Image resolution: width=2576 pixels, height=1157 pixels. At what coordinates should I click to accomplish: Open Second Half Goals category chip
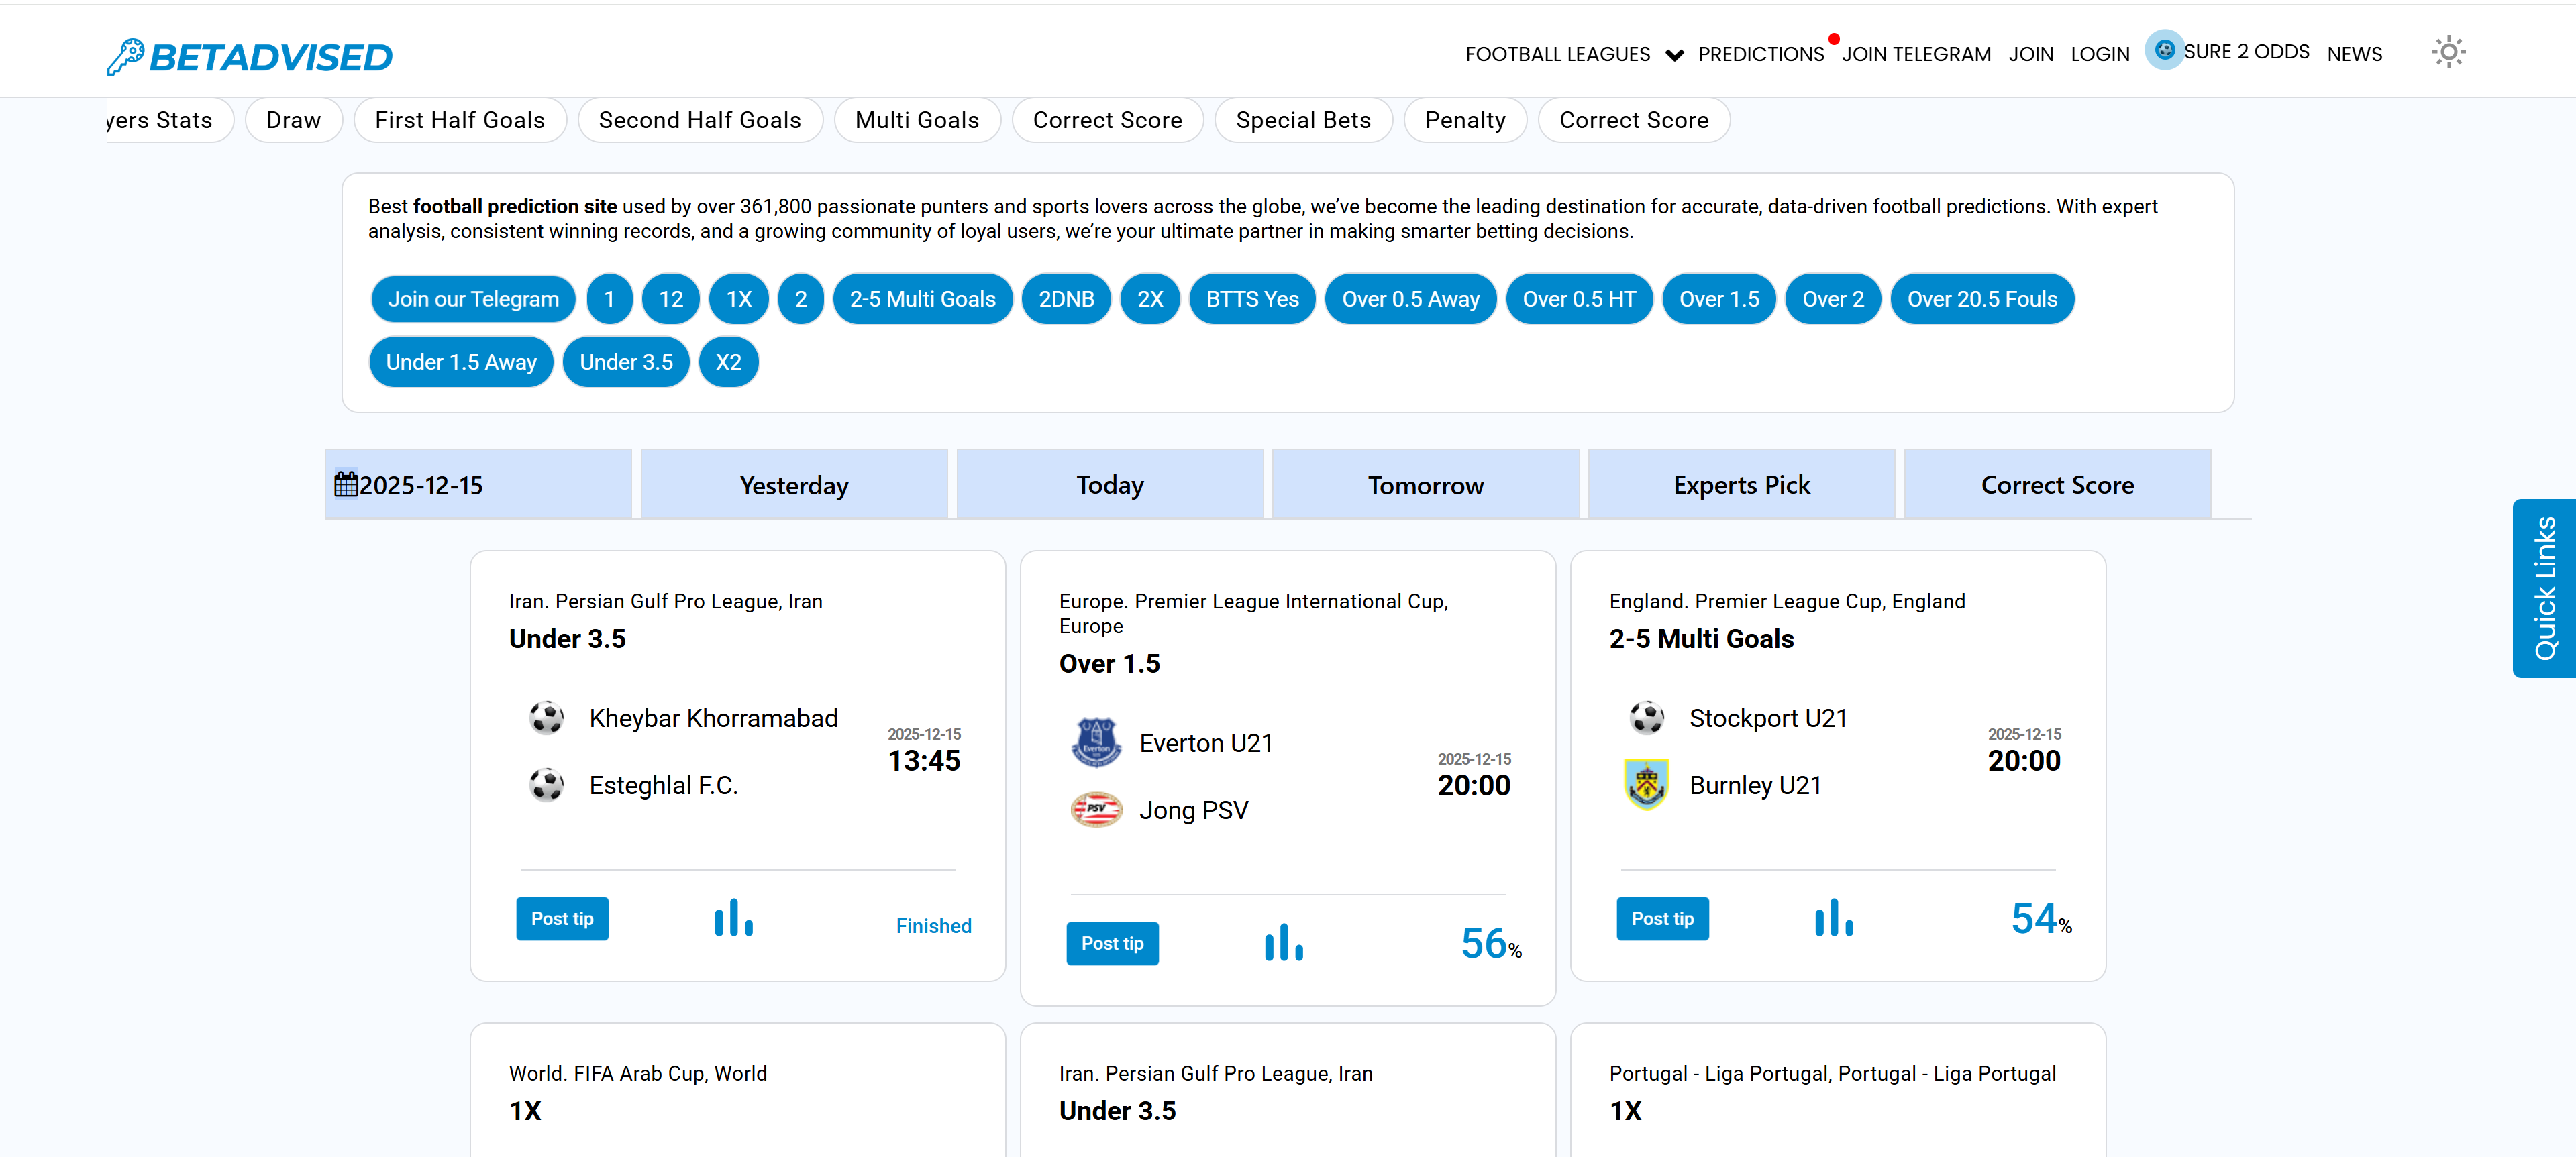click(699, 120)
